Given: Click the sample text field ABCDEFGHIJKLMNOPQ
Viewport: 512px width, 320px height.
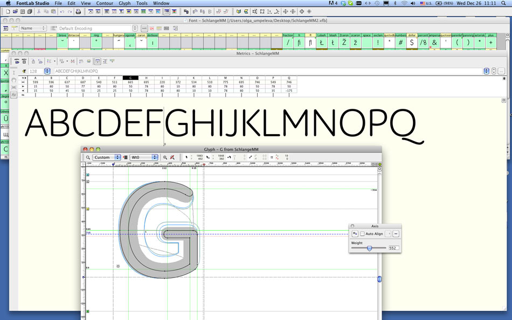Looking at the screenshot, I should pyautogui.click(x=268, y=71).
